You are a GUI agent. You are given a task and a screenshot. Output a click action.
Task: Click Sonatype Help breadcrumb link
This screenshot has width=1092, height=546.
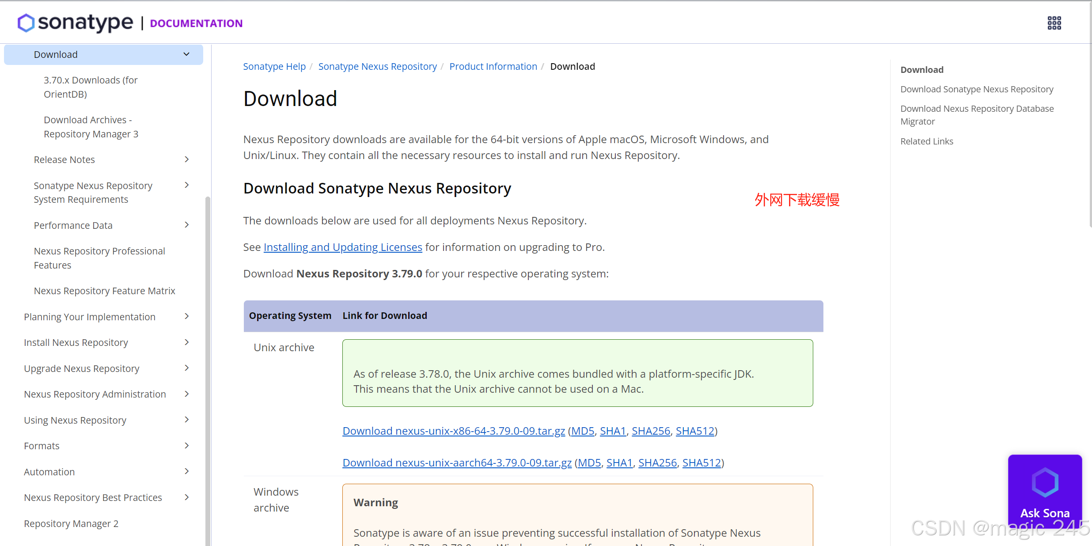click(274, 66)
